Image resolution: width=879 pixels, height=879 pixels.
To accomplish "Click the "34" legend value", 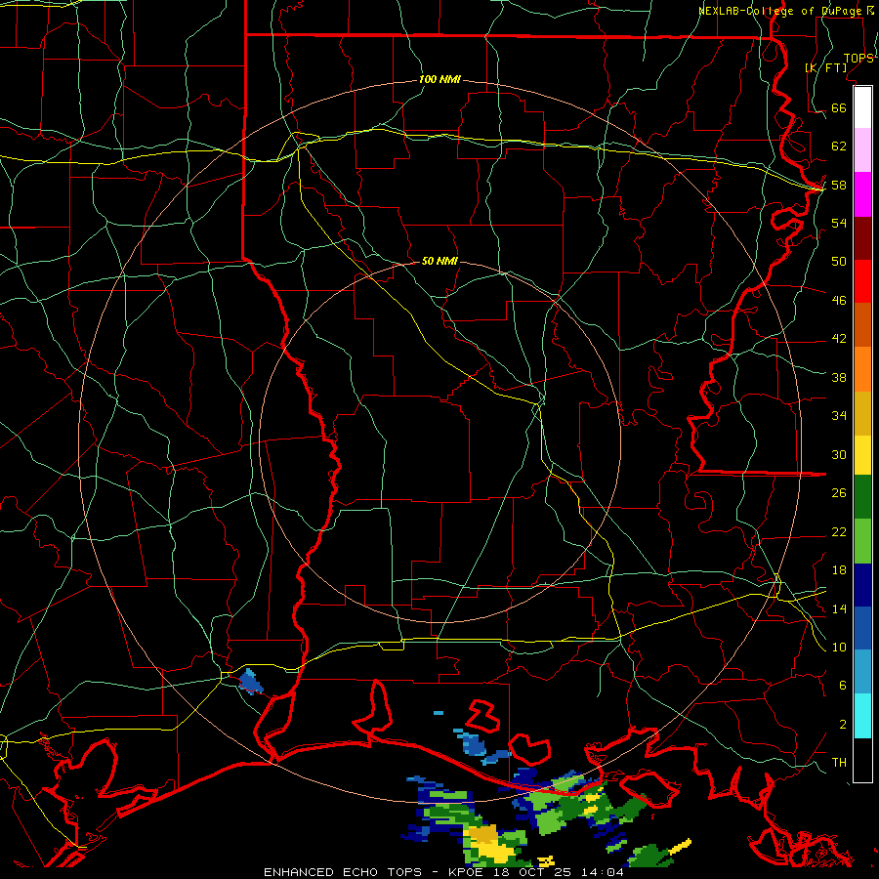I will 839,415.
